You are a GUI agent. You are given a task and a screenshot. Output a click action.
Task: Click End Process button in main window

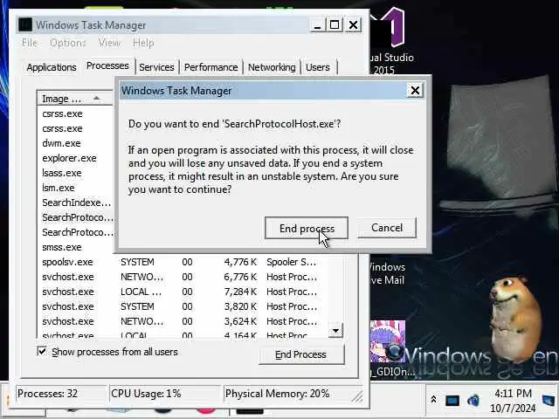(x=301, y=354)
